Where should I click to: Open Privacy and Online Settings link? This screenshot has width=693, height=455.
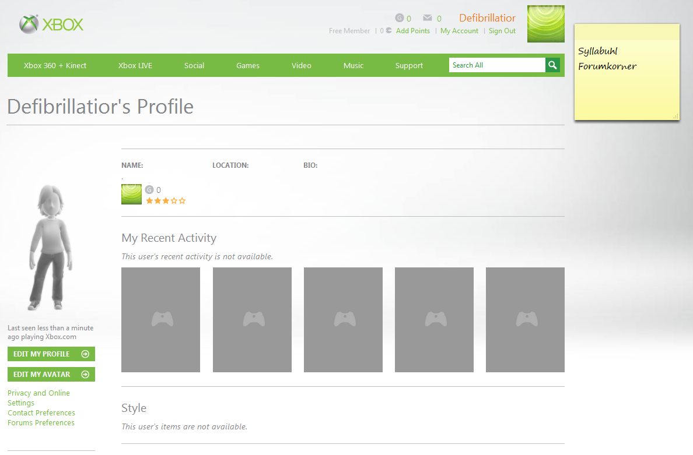click(x=38, y=398)
